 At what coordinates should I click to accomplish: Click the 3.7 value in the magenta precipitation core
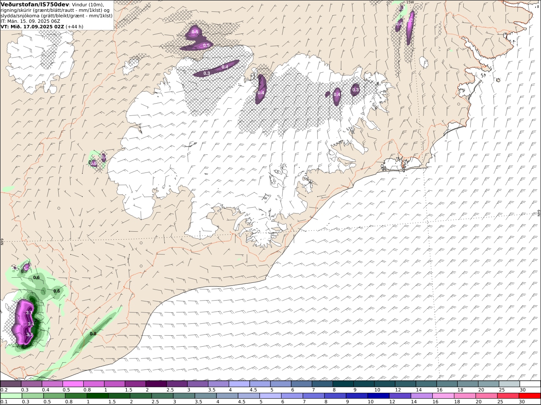pyautogui.click(x=29, y=334)
